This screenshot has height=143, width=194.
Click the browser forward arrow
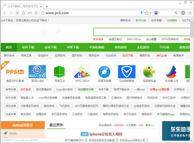point(11,13)
